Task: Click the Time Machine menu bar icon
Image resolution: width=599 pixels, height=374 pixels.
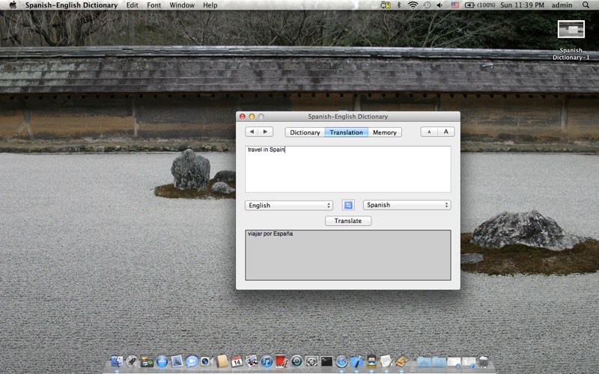Action: [427, 5]
